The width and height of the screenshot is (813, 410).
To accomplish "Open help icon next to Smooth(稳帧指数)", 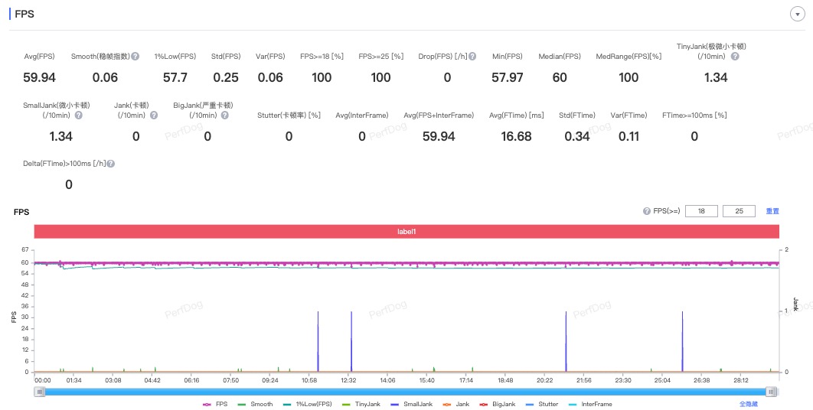I will [135, 56].
